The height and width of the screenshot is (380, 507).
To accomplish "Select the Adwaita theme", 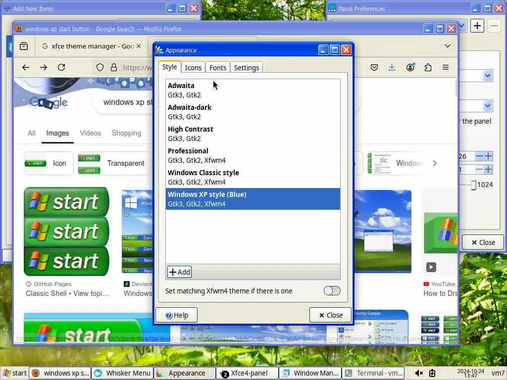I will pyautogui.click(x=253, y=90).
